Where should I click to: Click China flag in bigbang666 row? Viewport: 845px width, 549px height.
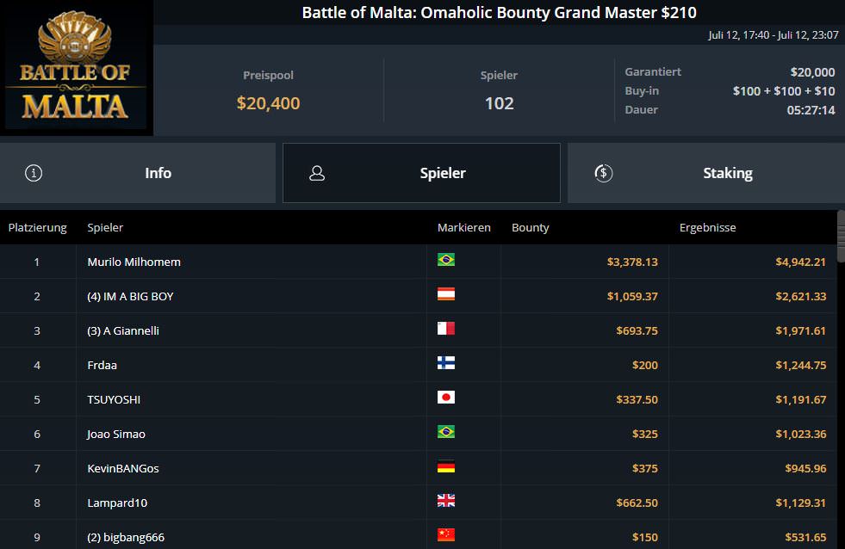point(445,535)
